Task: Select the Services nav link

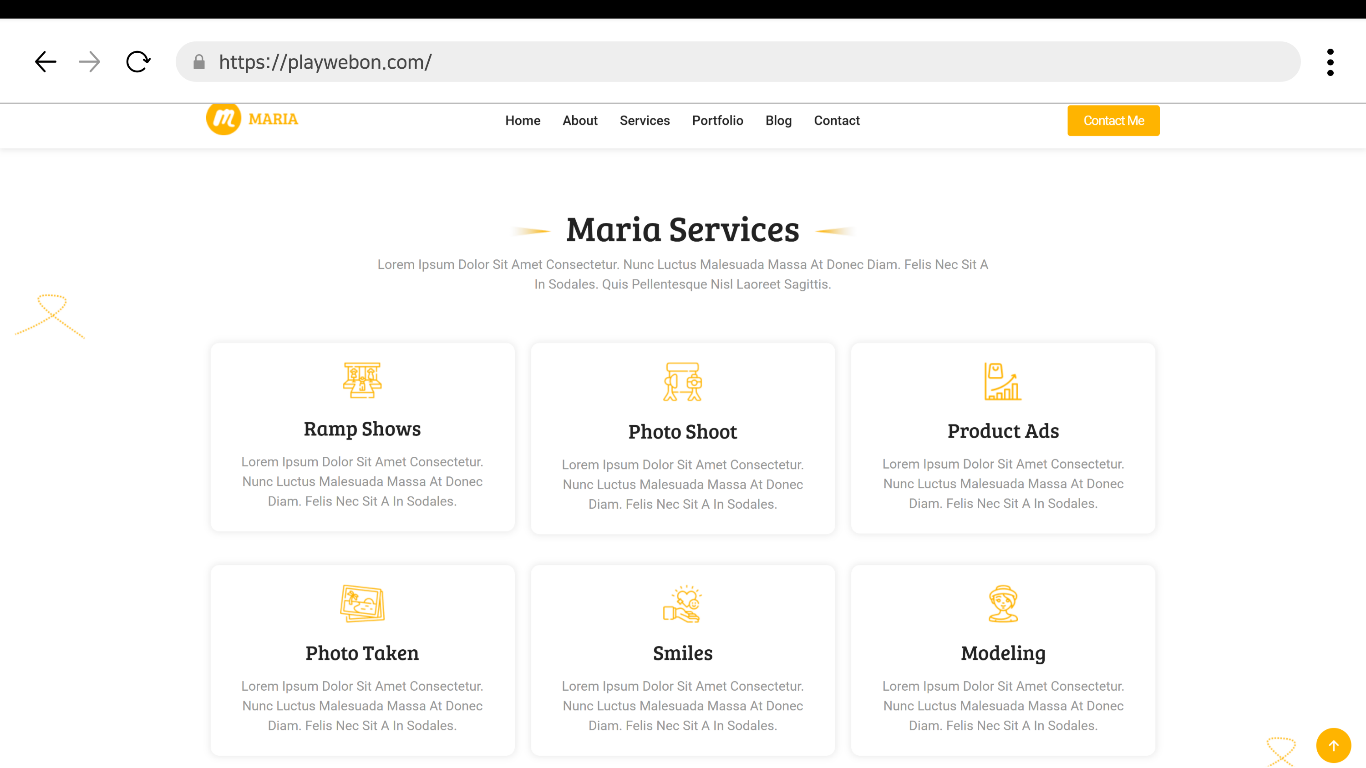Action: (644, 120)
